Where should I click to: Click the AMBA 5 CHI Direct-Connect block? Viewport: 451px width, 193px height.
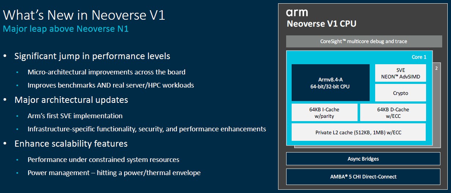tap(363, 177)
